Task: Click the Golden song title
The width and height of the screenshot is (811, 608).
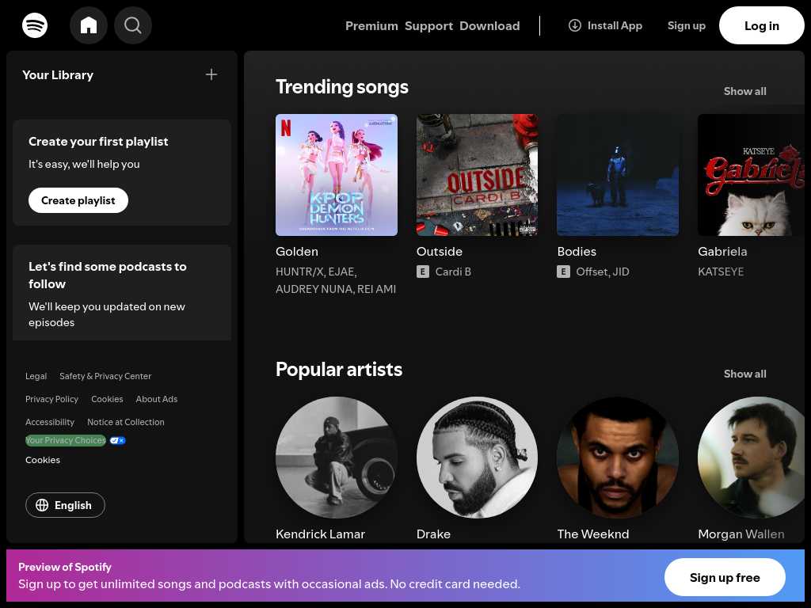Action: pyautogui.click(x=297, y=251)
